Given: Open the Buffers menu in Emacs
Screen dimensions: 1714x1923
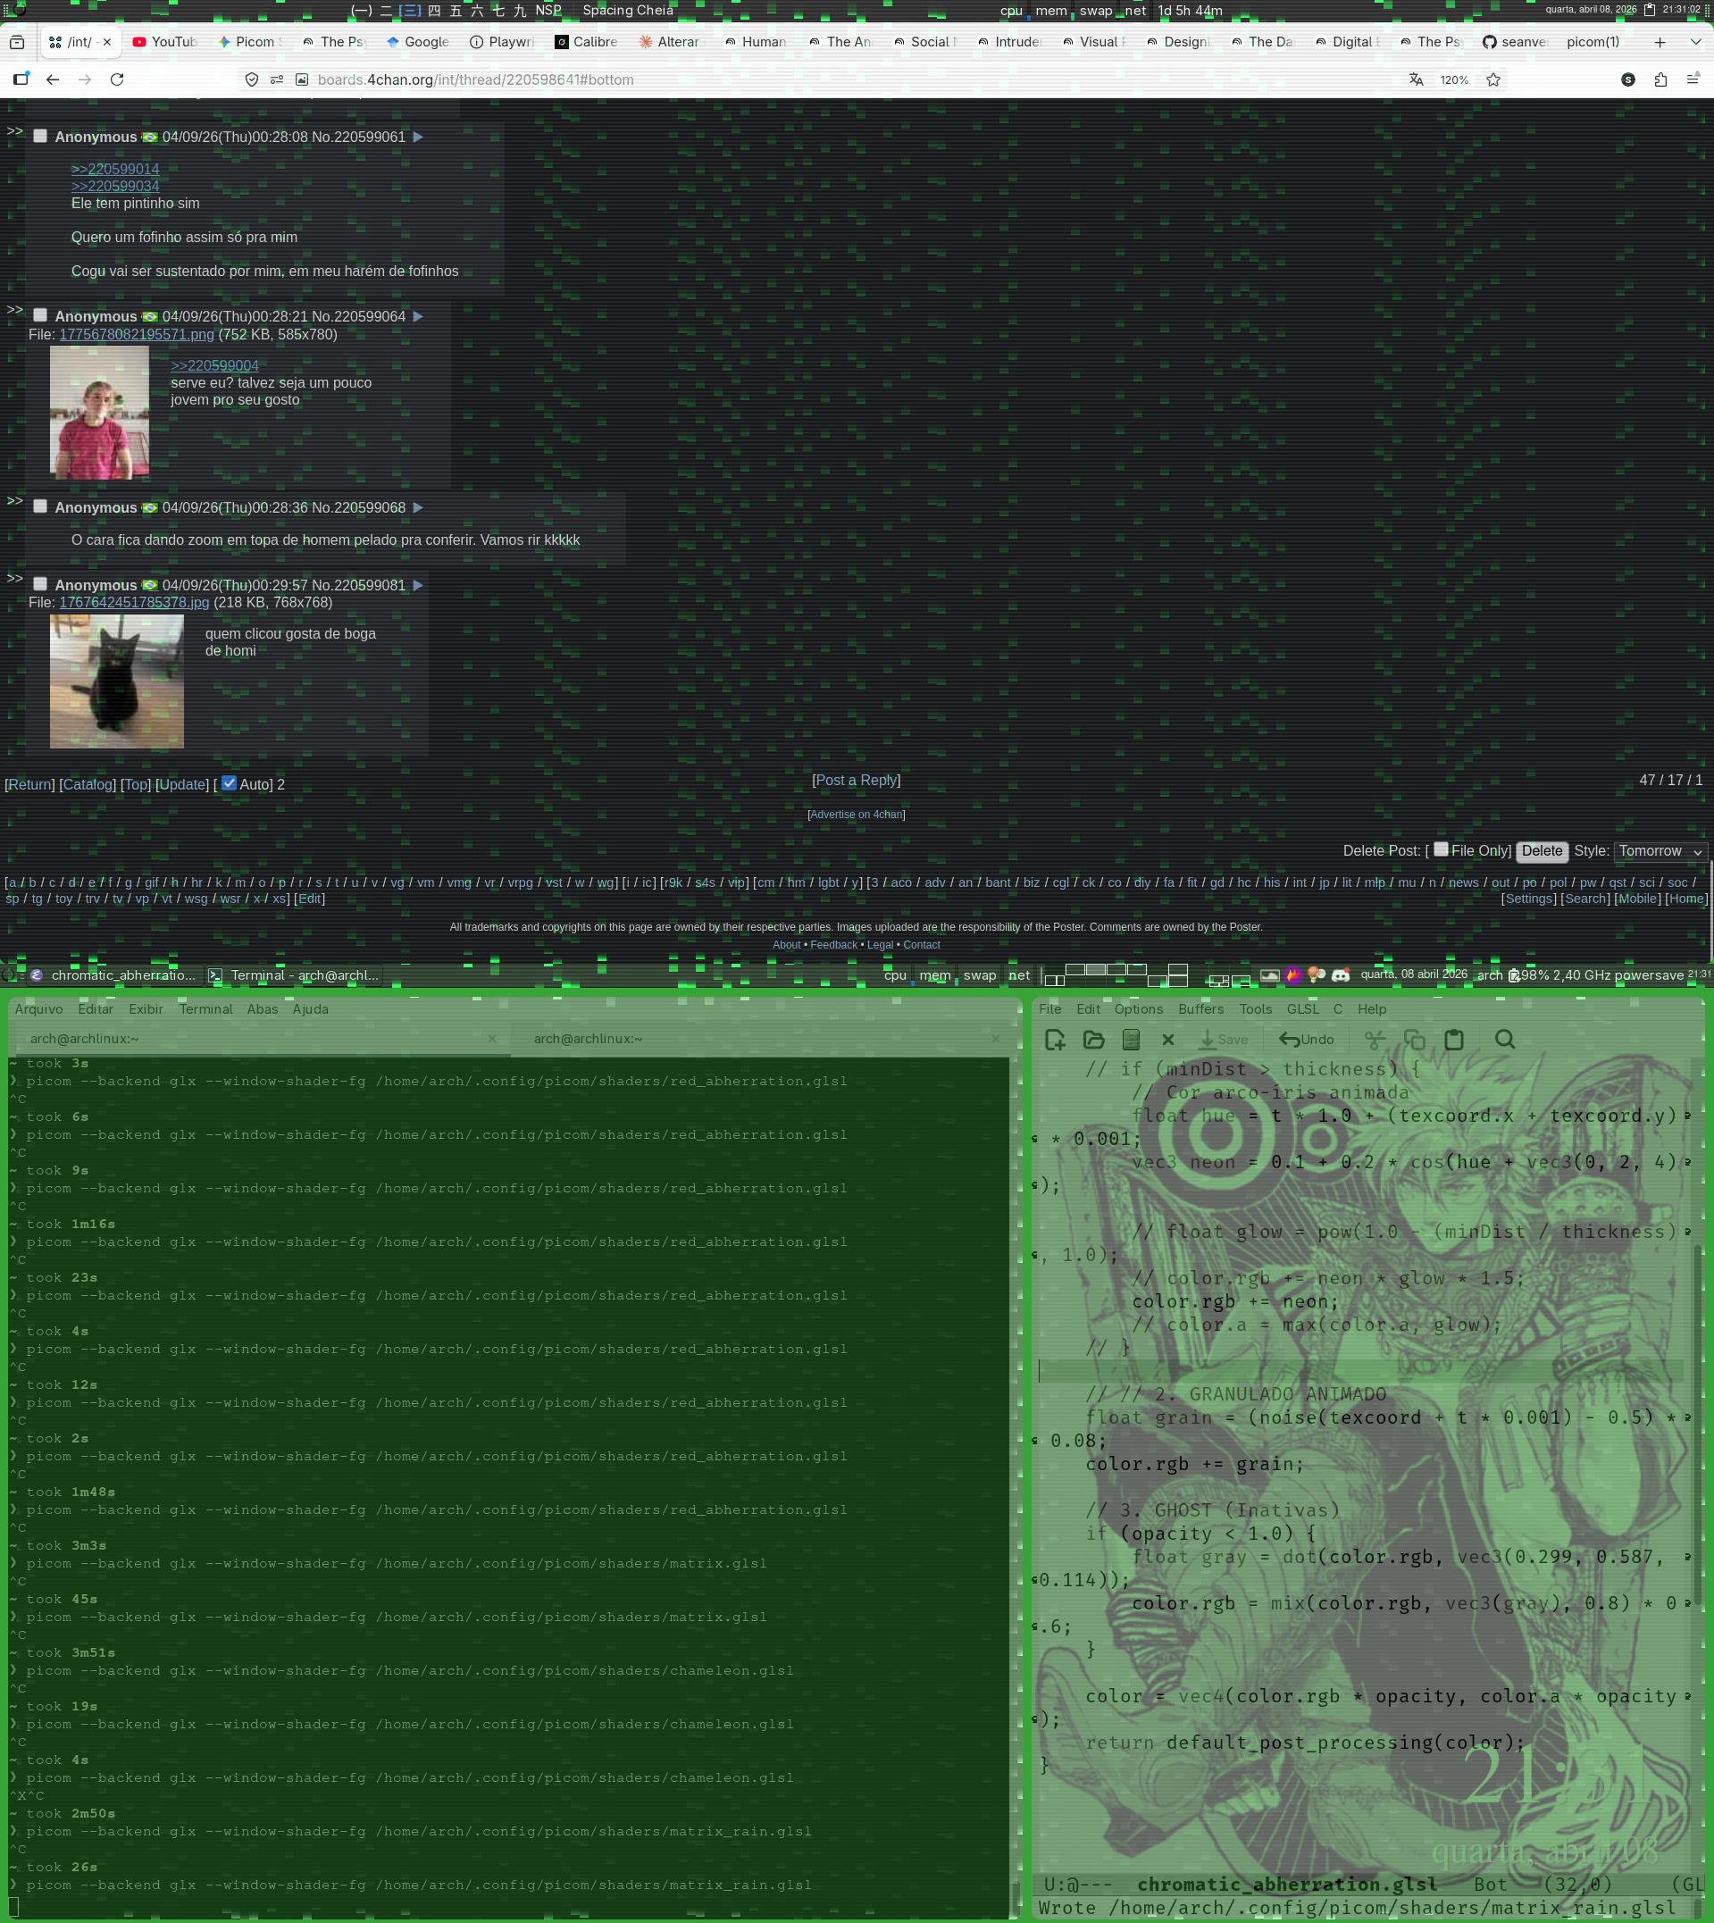Looking at the screenshot, I should 1200,1008.
